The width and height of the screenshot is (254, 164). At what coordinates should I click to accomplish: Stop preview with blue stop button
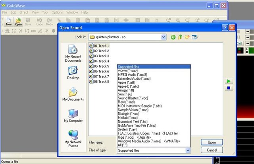pyautogui.click(x=229, y=88)
